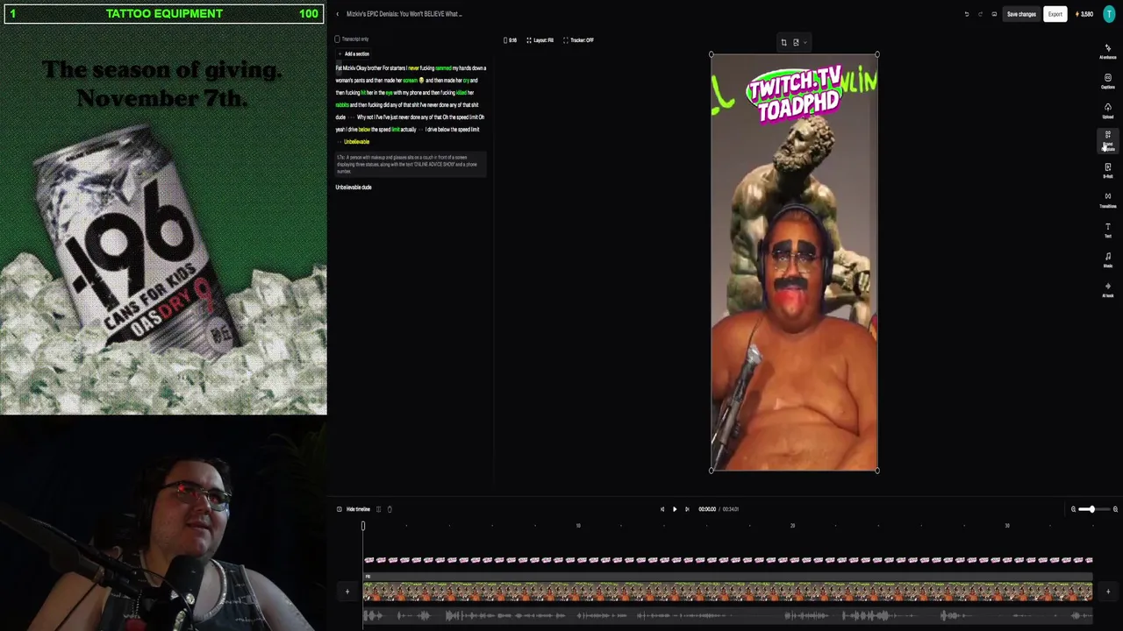Select the TWITCH.TV overlay track in timeline
The width and height of the screenshot is (1123, 631).
(x=728, y=560)
